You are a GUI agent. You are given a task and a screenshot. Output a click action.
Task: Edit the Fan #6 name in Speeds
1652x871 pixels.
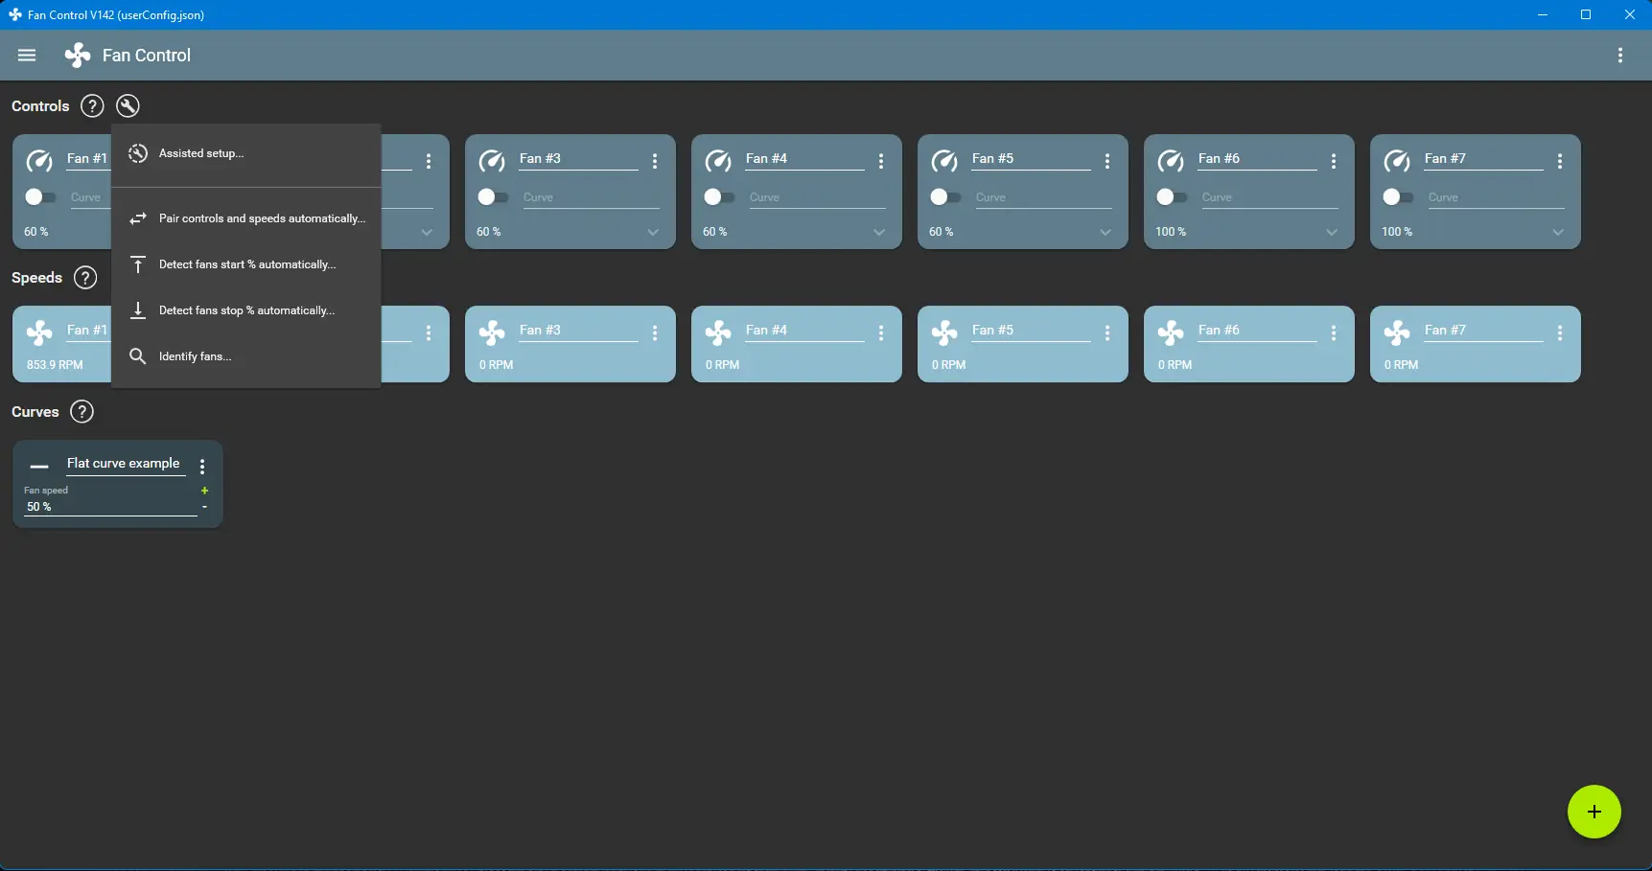(1257, 331)
